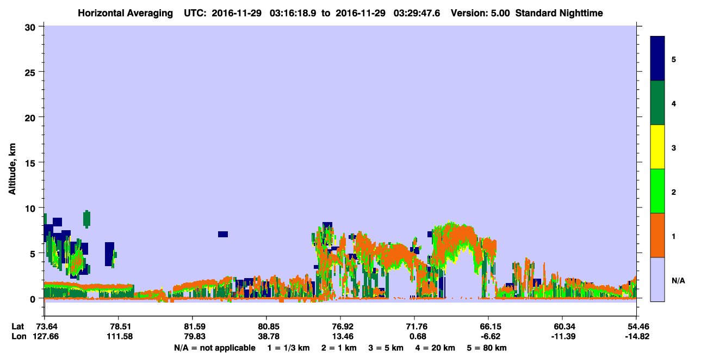Click the 30 tick on altitude axis
The height and width of the screenshot is (363, 707).
click(x=32, y=27)
